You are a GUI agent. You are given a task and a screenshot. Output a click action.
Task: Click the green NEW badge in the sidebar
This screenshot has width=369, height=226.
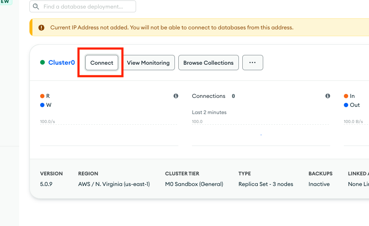pyautogui.click(x=6, y=2)
